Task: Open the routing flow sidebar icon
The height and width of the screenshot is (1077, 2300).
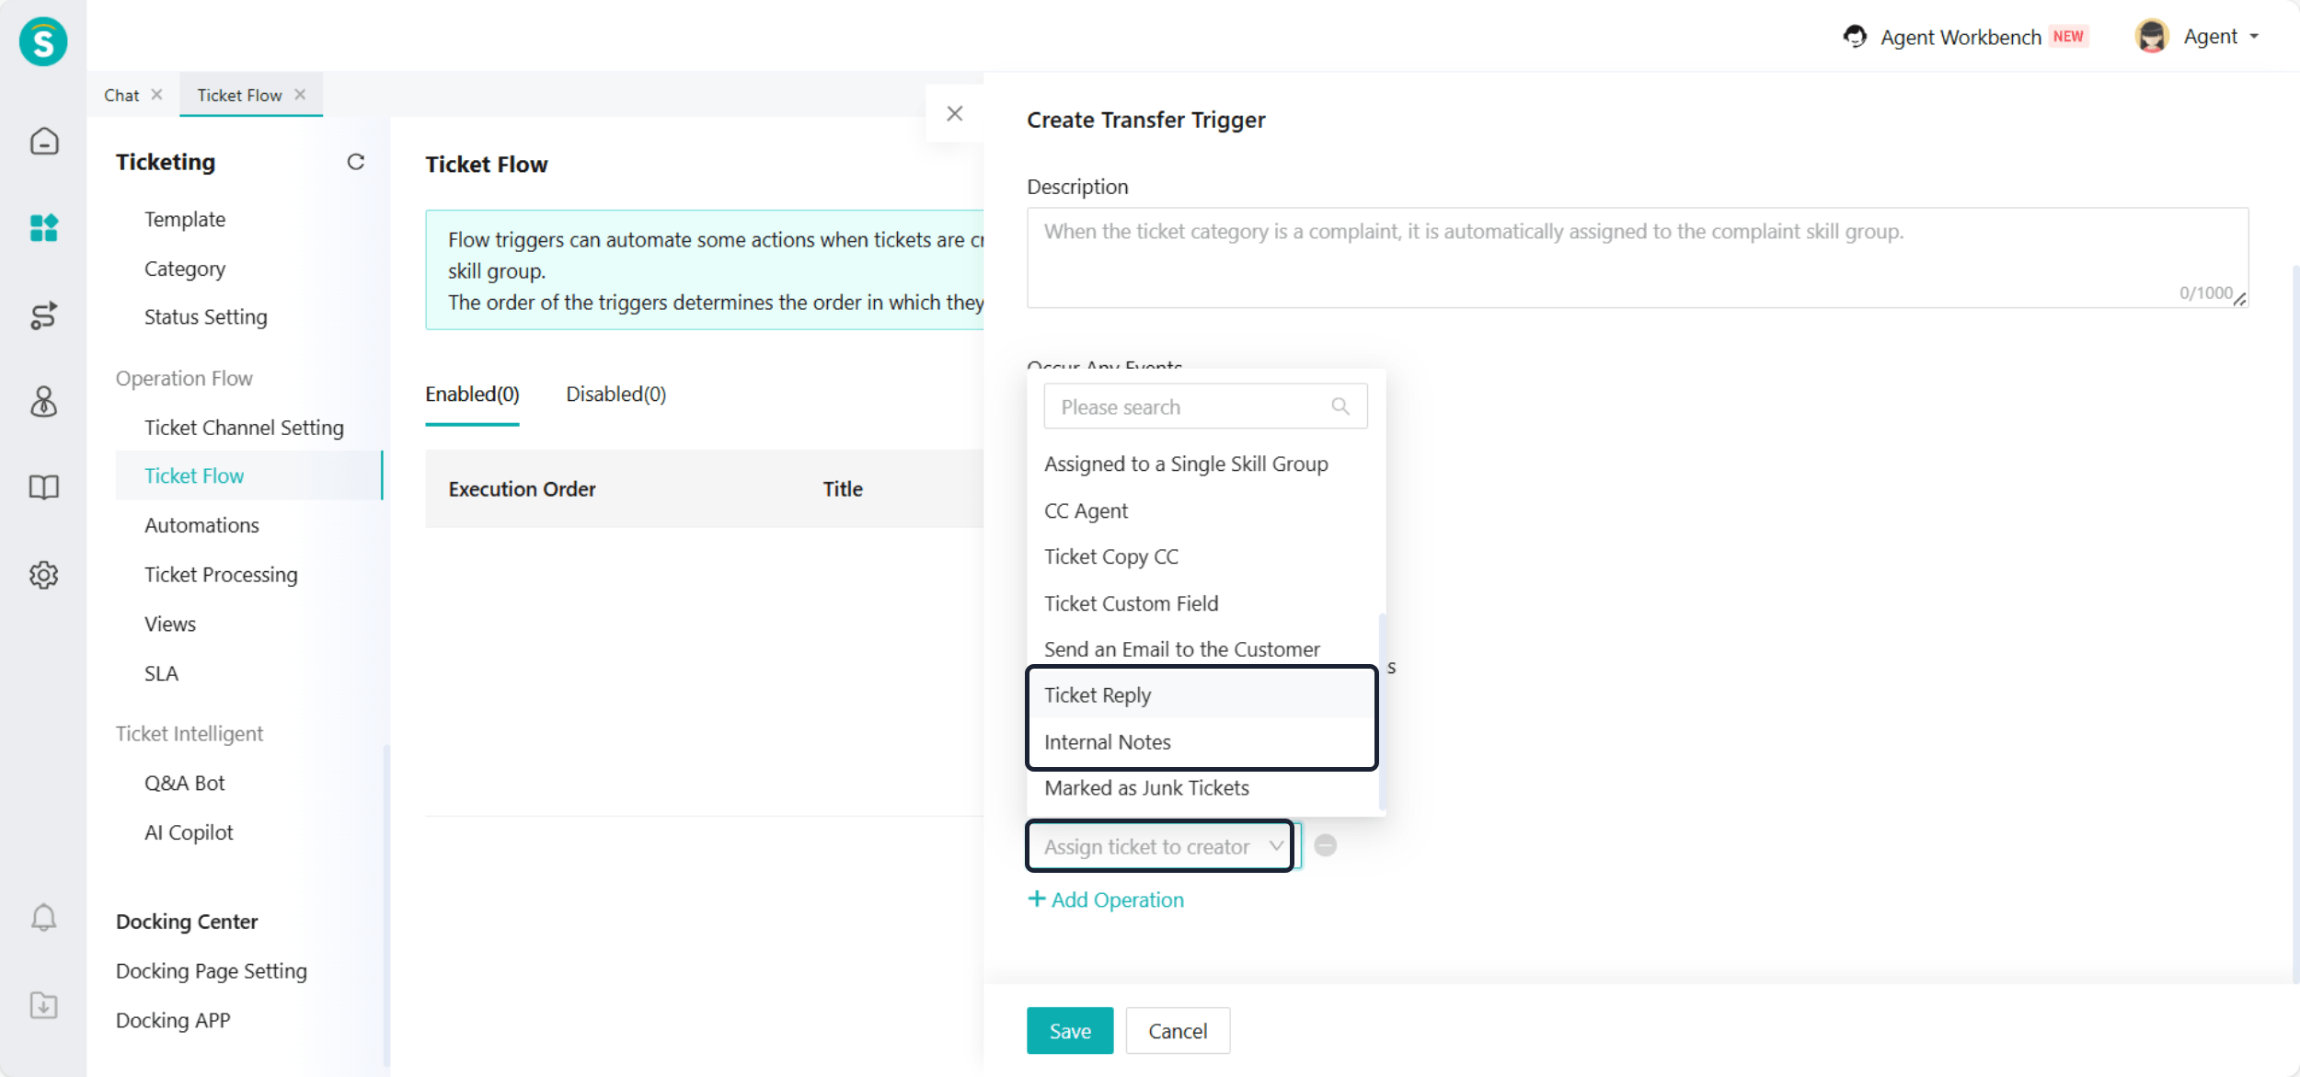Action: 43,315
